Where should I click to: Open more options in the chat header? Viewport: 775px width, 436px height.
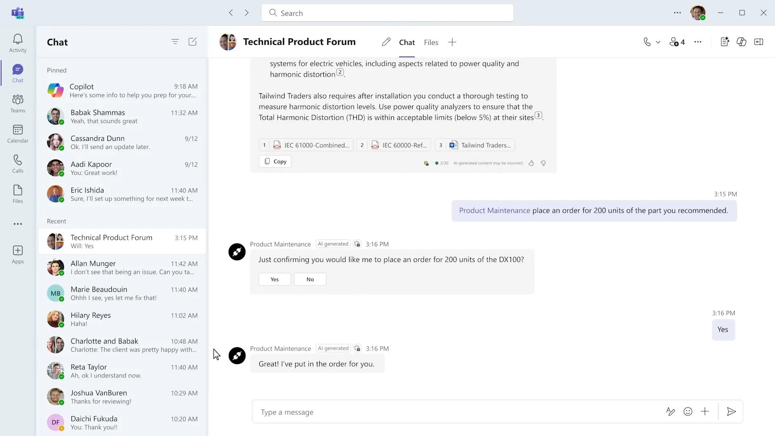tap(698, 42)
